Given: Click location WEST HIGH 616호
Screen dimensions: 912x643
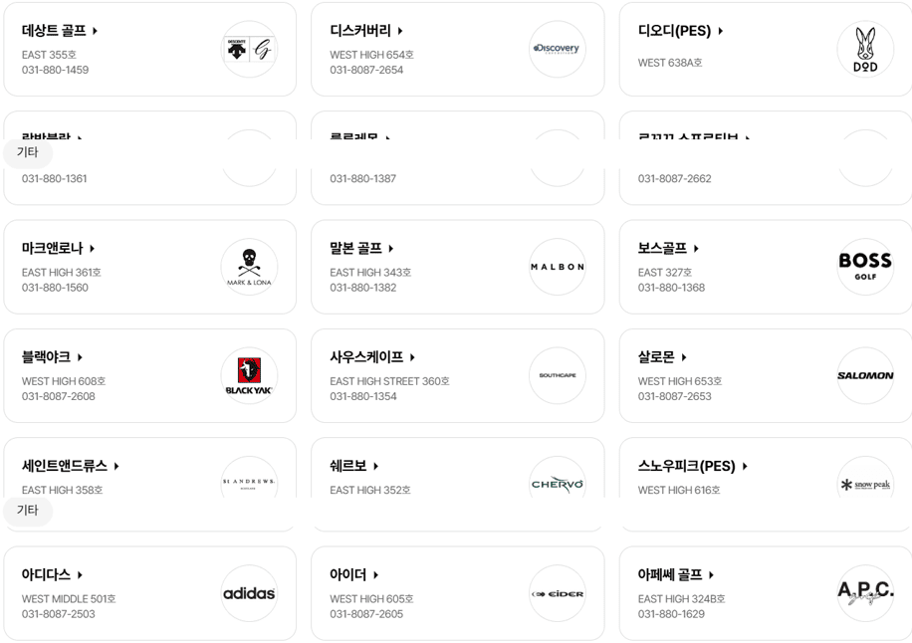Looking at the screenshot, I should [x=679, y=490].
